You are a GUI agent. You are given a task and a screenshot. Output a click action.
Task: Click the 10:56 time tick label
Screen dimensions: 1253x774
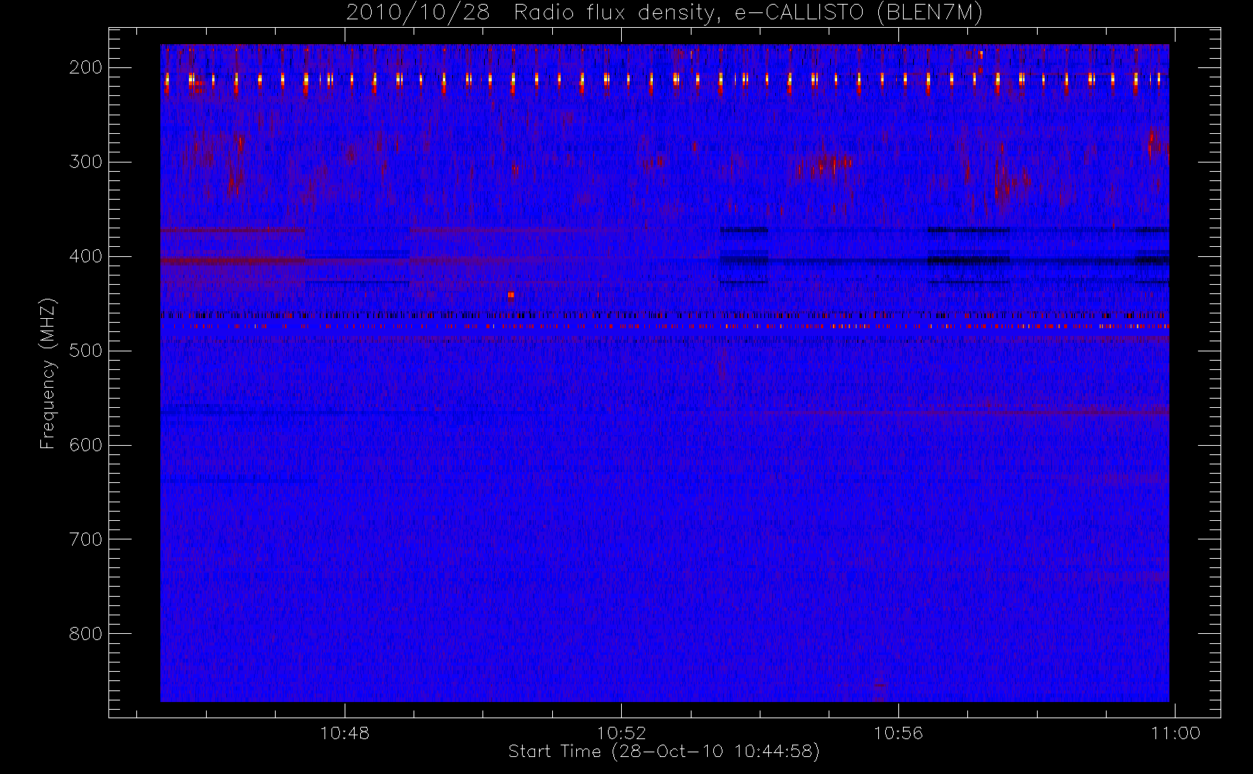point(898,733)
